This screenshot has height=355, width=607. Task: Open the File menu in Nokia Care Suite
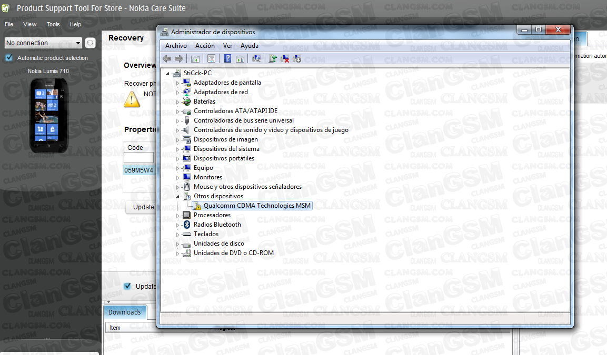pyautogui.click(x=9, y=24)
